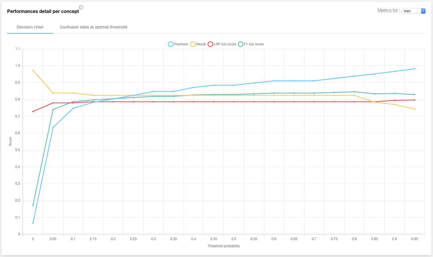The width and height of the screenshot is (433, 257).
Task: Click the red LRP IoU legend circle
Action: (x=210, y=44)
